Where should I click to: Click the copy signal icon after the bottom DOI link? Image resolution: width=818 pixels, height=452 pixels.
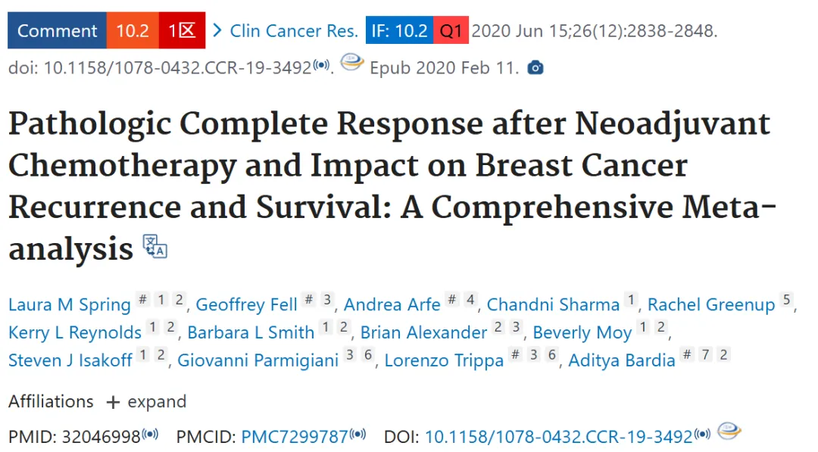702,434
